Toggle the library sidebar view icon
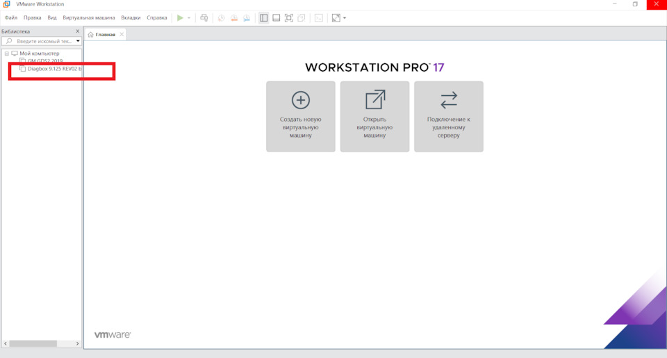The height and width of the screenshot is (358, 667). [264, 18]
